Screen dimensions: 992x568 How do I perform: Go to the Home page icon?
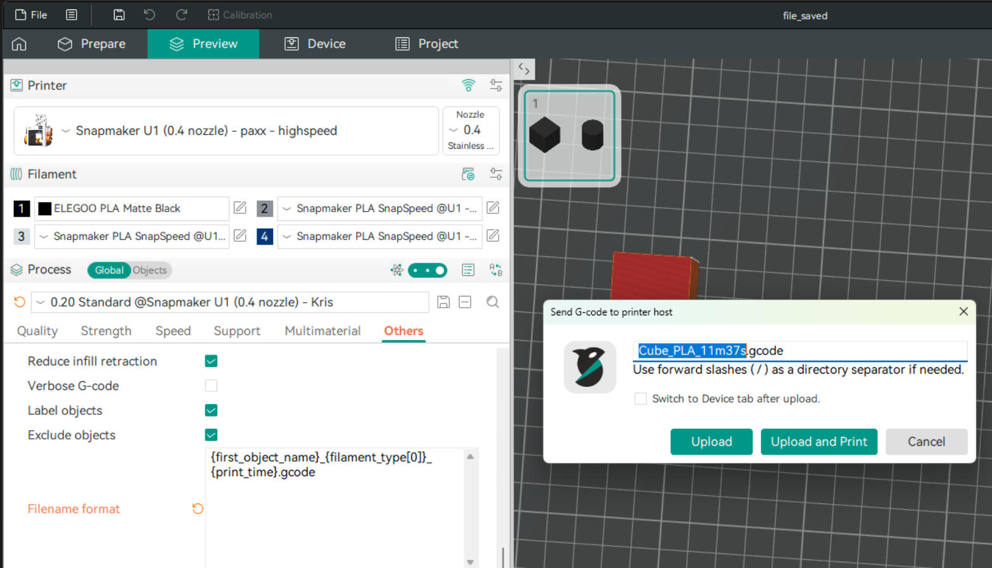(20, 44)
